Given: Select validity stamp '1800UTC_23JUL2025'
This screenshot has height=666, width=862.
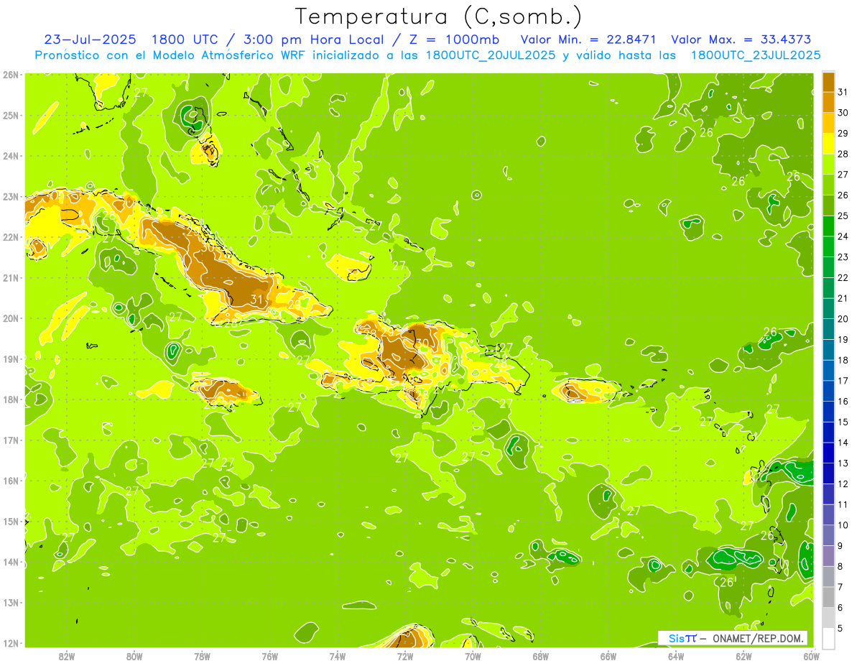Looking at the screenshot, I should tap(756, 55).
